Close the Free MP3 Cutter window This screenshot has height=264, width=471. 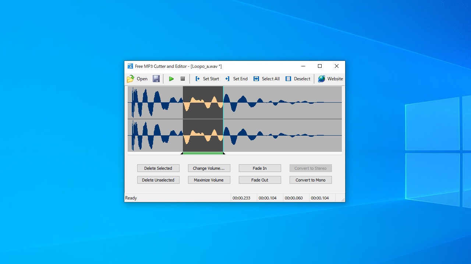click(337, 66)
